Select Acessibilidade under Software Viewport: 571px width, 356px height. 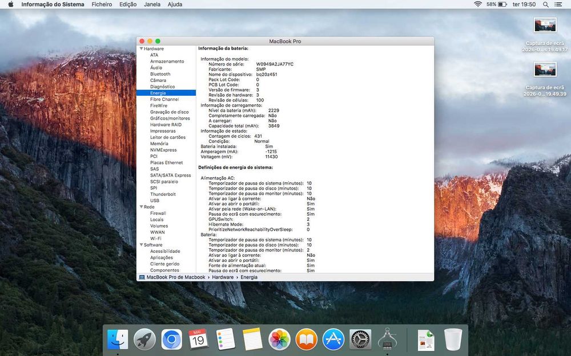[166, 251]
